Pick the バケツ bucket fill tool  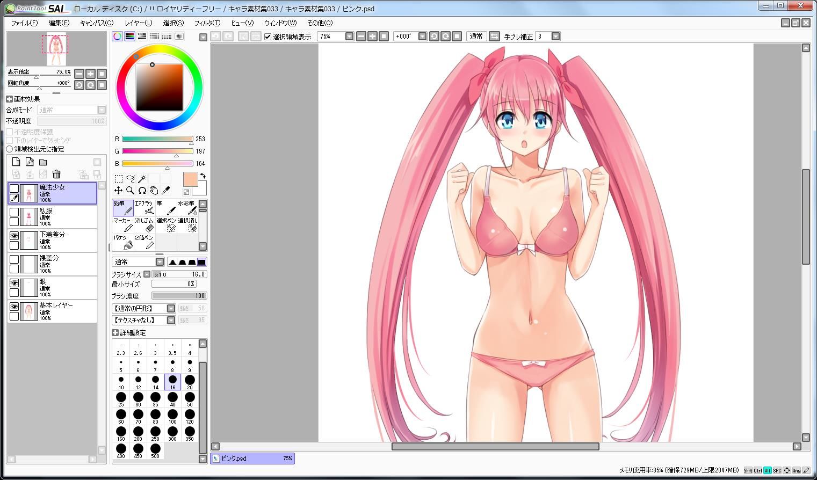(x=123, y=242)
